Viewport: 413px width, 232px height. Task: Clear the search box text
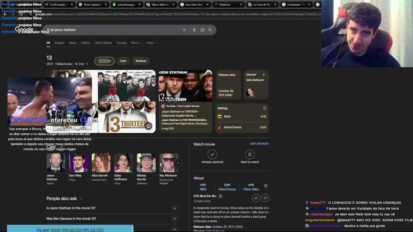185,30
